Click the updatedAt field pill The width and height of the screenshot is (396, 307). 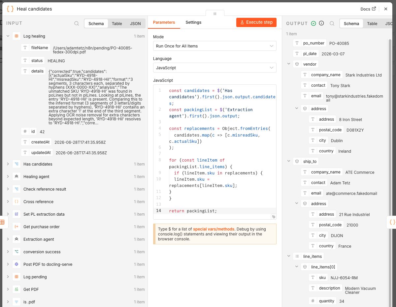click(37, 153)
